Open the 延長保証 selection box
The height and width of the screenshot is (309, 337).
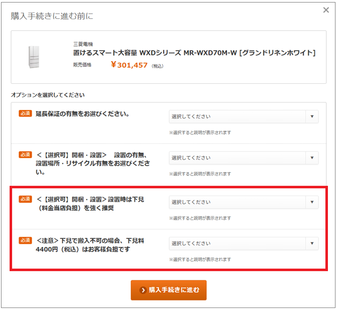237,117
